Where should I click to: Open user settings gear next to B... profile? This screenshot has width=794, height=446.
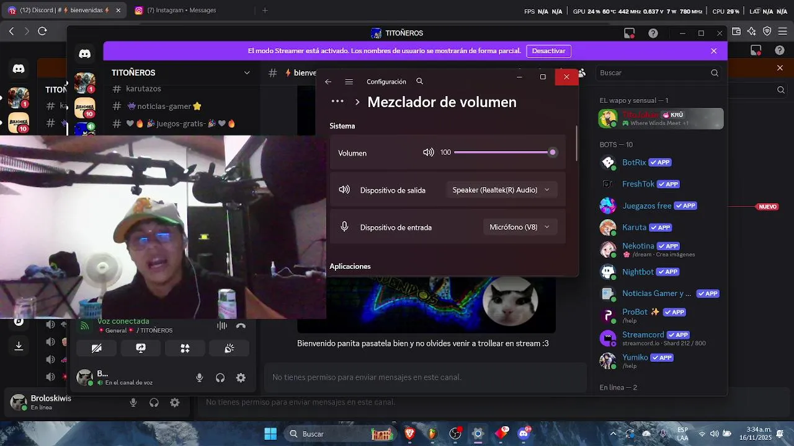(x=241, y=377)
